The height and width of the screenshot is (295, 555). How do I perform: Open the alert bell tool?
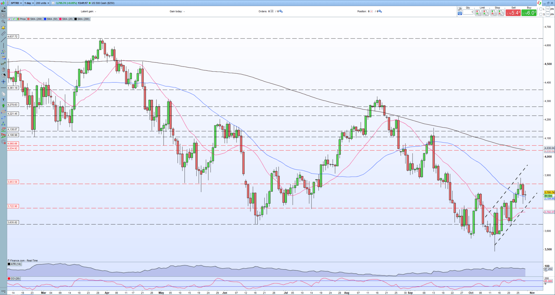tap(3, 28)
